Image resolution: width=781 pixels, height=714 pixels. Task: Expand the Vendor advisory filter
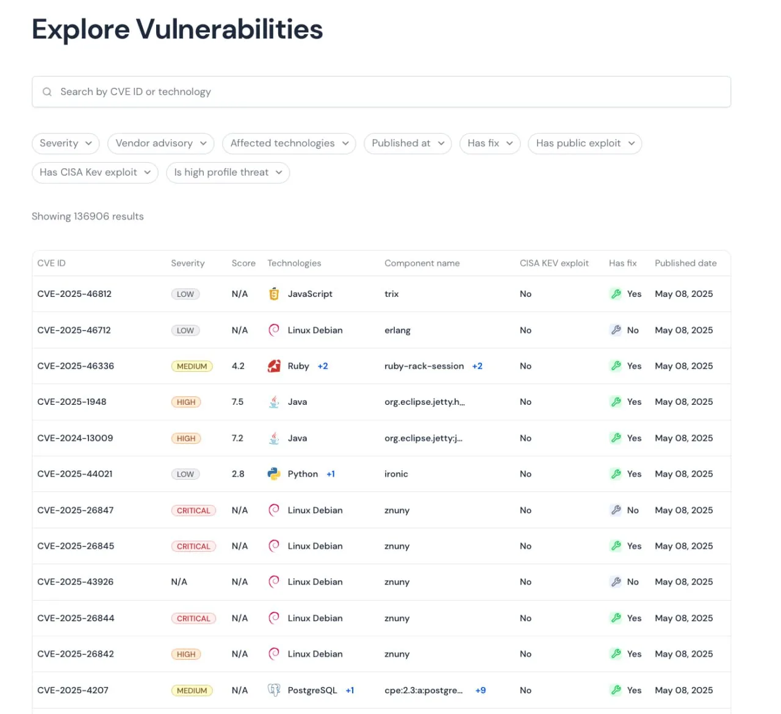[160, 143]
